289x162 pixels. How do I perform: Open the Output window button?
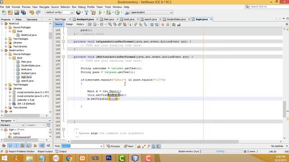tap(61, 151)
